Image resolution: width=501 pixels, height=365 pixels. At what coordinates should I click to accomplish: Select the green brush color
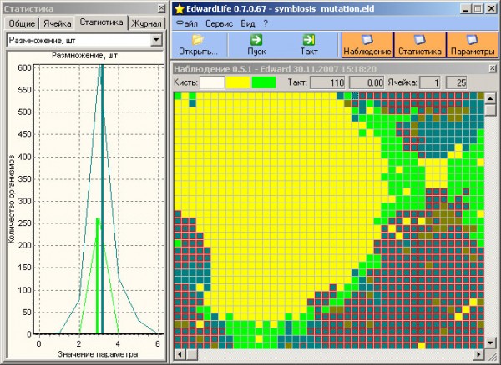pyautogui.click(x=263, y=83)
